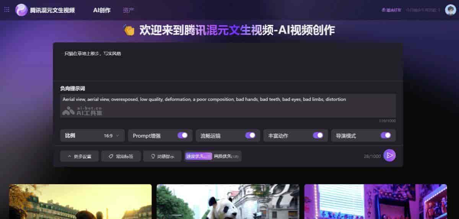
Task: Open the user avatar profile
Action: 450,10
